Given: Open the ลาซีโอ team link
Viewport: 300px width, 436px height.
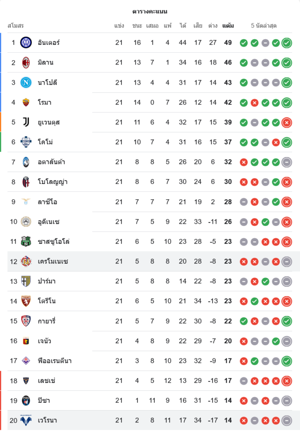Looking at the screenshot, I should [47, 202].
